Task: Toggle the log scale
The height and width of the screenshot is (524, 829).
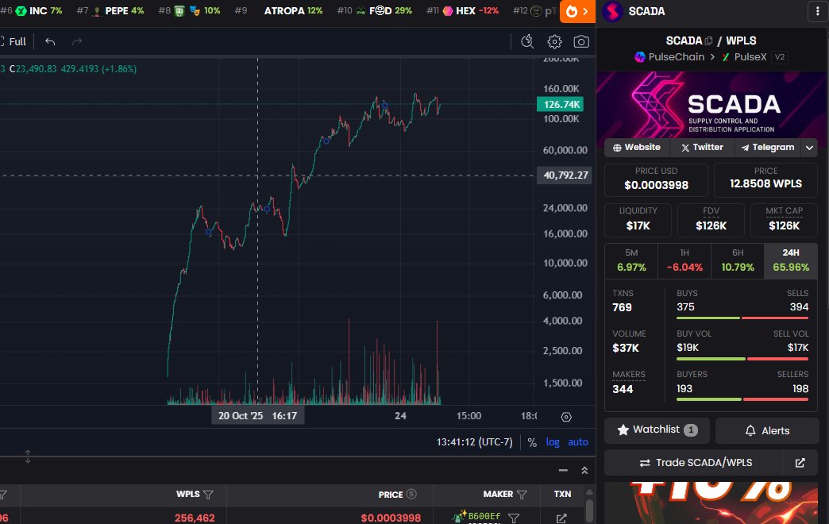Action: 553,442
